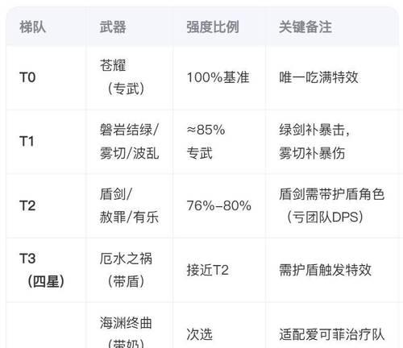The image size is (403, 348).
Task: Click the T2 tier cell
Action: coord(27,205)
